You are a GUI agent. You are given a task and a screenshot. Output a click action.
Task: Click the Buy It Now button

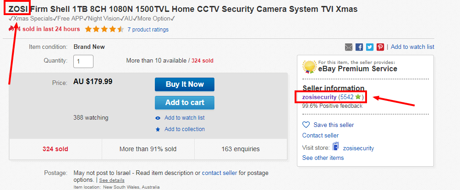pos(185,84)
